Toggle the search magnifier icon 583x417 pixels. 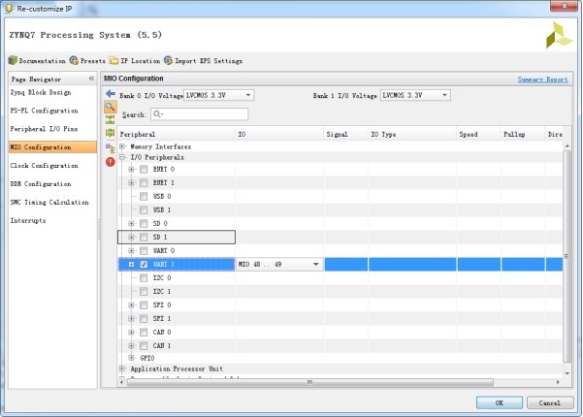110,107
